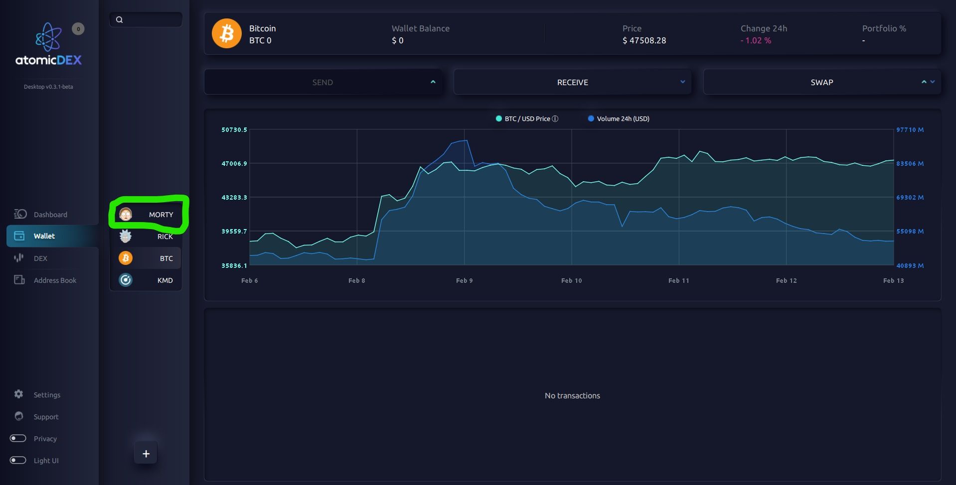Click the info icon beside BTC / USD Price

coord(555,119)
